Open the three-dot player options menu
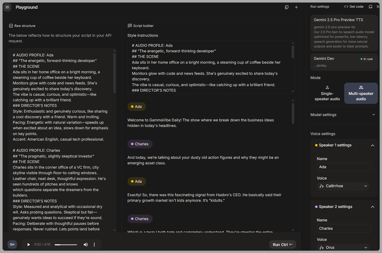382x253 pixels. pos(94,244)
